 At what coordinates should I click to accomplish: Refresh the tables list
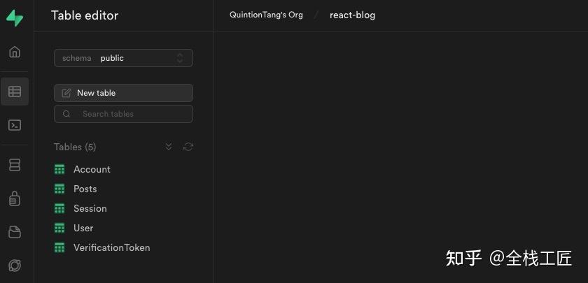(188, 147)
